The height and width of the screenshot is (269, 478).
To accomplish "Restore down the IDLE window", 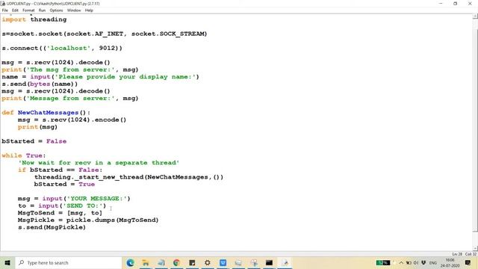I will 455,3.
